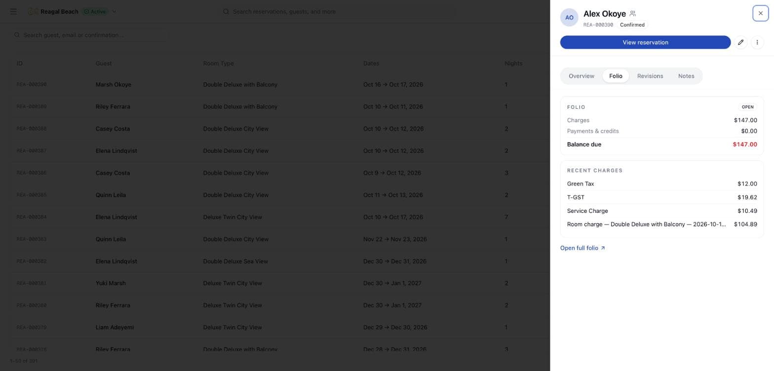
Task: Close the Alex Okoye side panel
Action: pos(760,13)
